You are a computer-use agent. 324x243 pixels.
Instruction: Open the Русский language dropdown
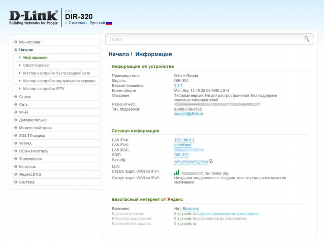pyautogui.click(x=97, y=23)
